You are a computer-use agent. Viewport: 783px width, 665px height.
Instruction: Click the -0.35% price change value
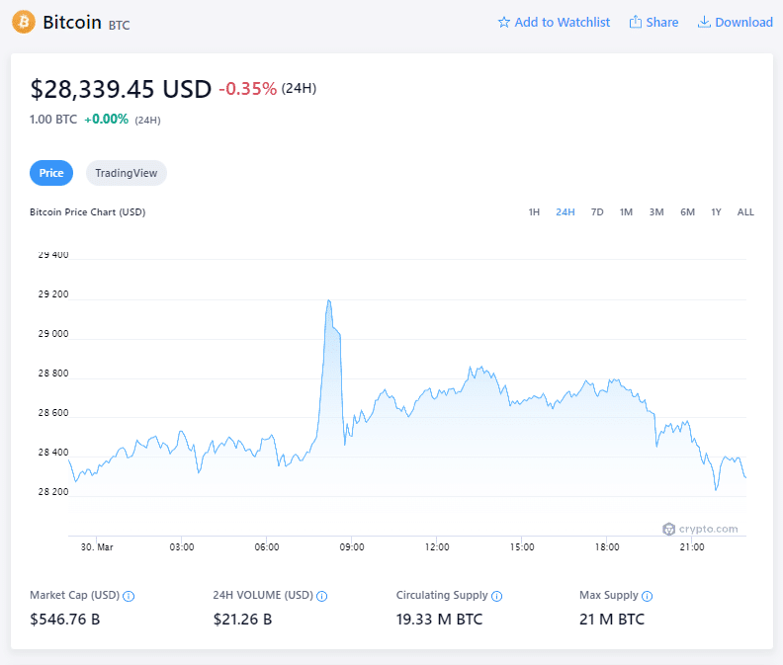248,89
